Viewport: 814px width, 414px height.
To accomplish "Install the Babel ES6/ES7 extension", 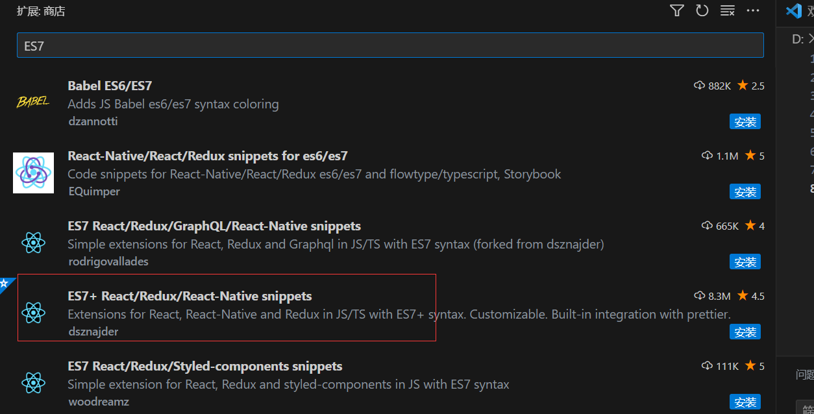I will click(745, 121).
